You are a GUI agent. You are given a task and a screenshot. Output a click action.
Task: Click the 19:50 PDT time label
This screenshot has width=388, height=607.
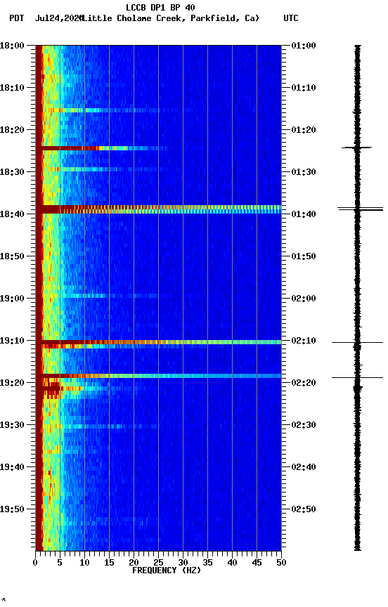(x=12, y=509)
